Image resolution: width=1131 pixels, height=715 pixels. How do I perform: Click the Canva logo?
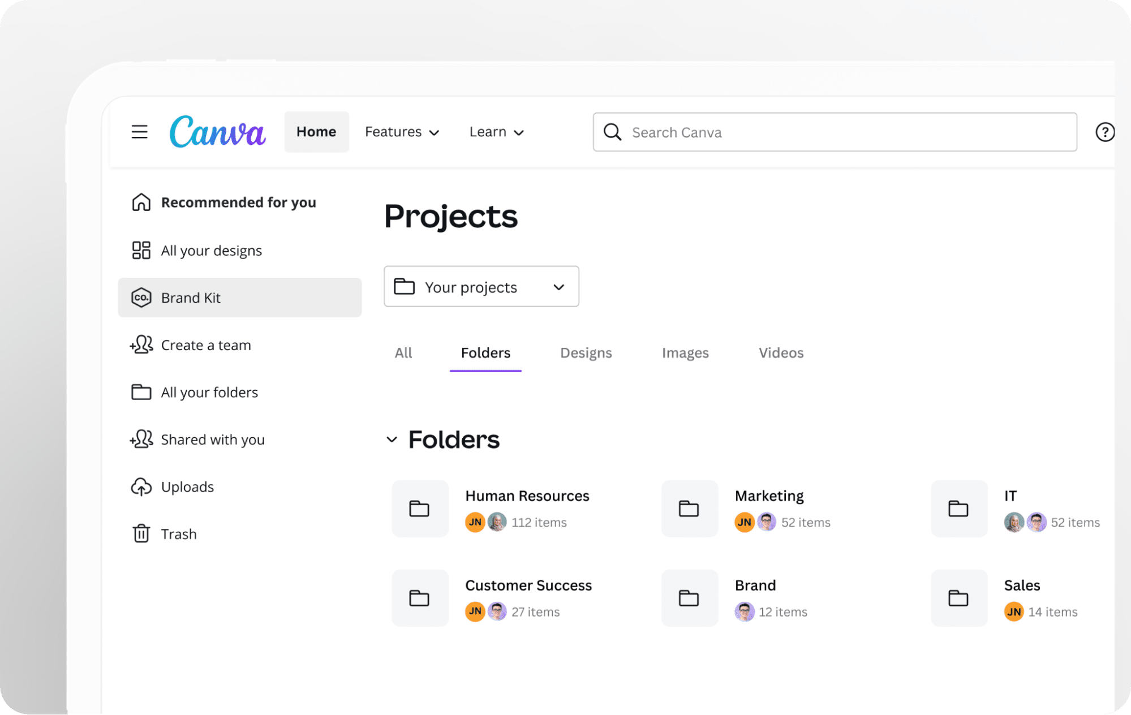217,131
